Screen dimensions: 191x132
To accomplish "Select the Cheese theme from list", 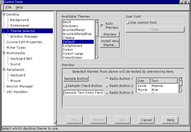I will 69,38.
